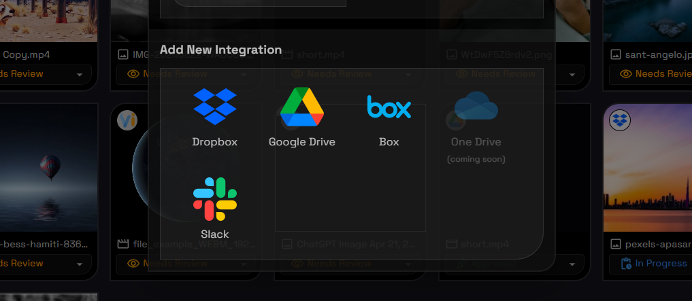Select the Slack integration
Viewport: 692px width, 301px height.
(x=215, y=209)
